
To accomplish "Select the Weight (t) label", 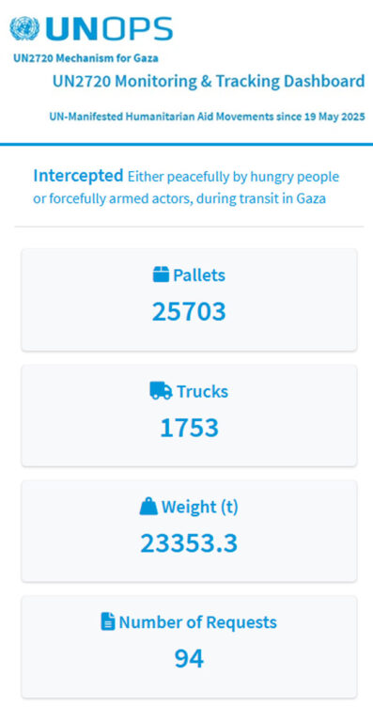I will click(x=199, y=507).
